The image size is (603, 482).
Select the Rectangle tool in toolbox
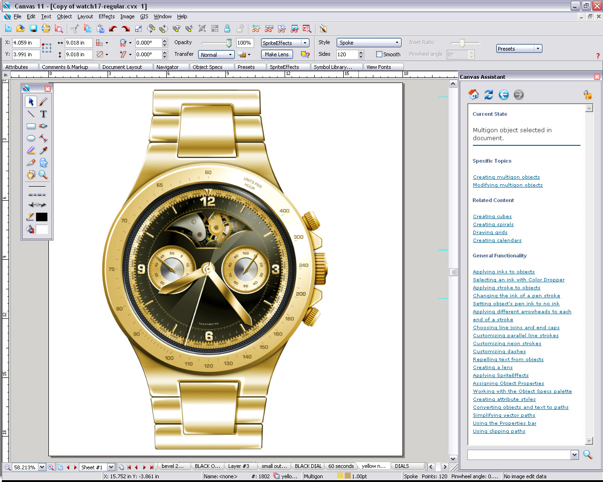click(x=31, y=126)
